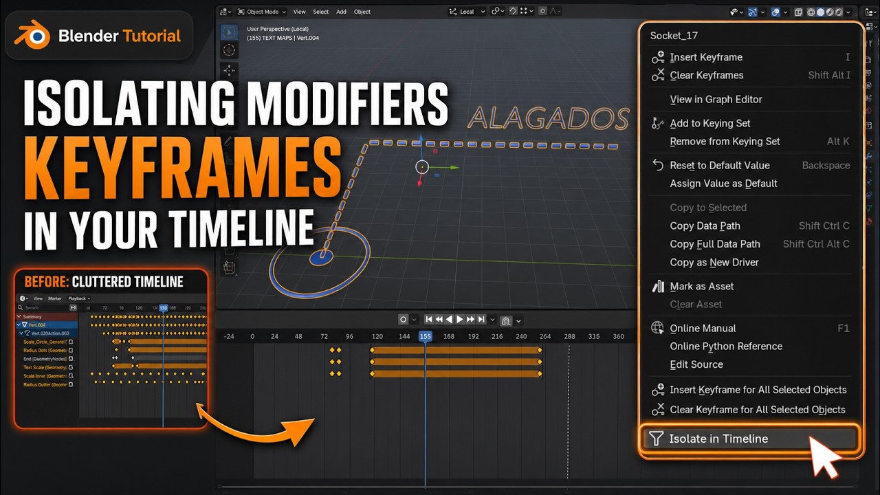Click the globe icon next to Online Manual
Screen dimensions: 880x495
point(658,328)
